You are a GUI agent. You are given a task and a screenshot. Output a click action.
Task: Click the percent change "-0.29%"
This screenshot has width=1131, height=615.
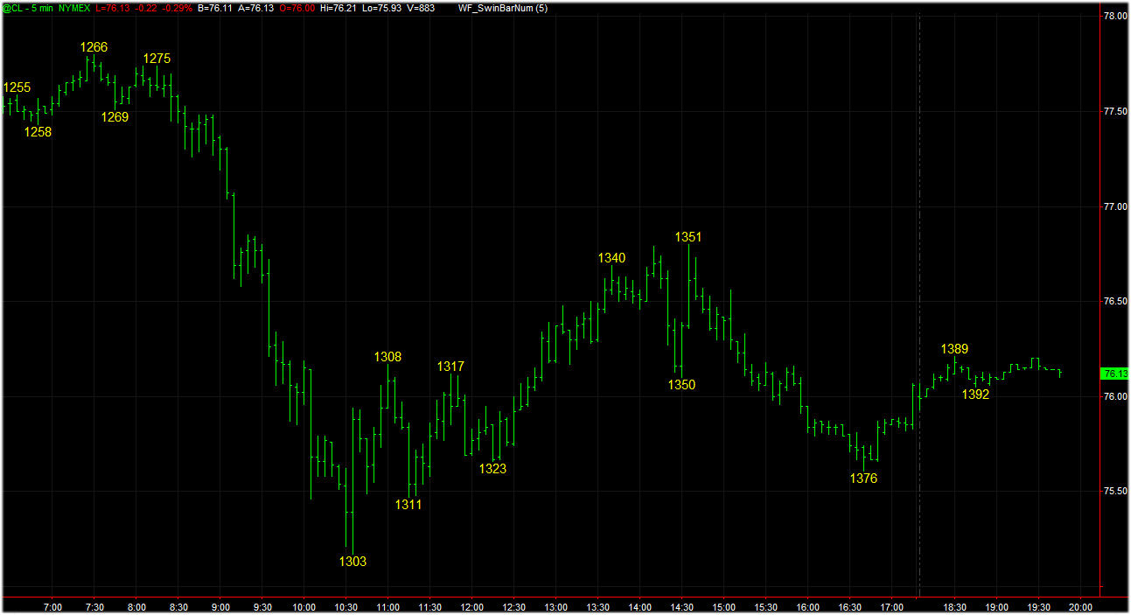tap(178, 8)
